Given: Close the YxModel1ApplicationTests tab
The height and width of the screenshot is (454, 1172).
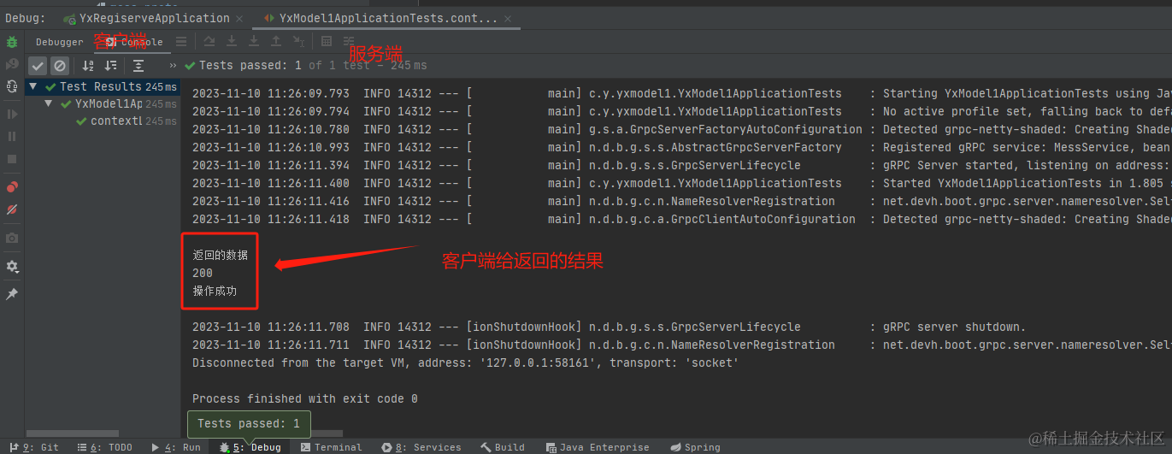Looking at the screenshot, I should [508, 18].
